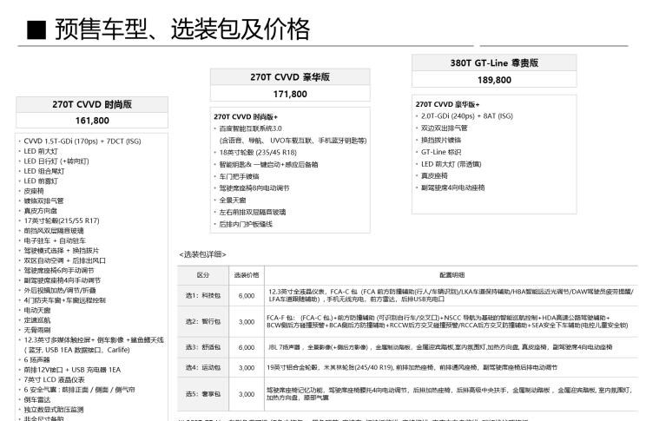Screen dimensions: 646x421
Task: Click '前排12V接口 + USB 充电器 1EA' item
Action: [72, 370]
